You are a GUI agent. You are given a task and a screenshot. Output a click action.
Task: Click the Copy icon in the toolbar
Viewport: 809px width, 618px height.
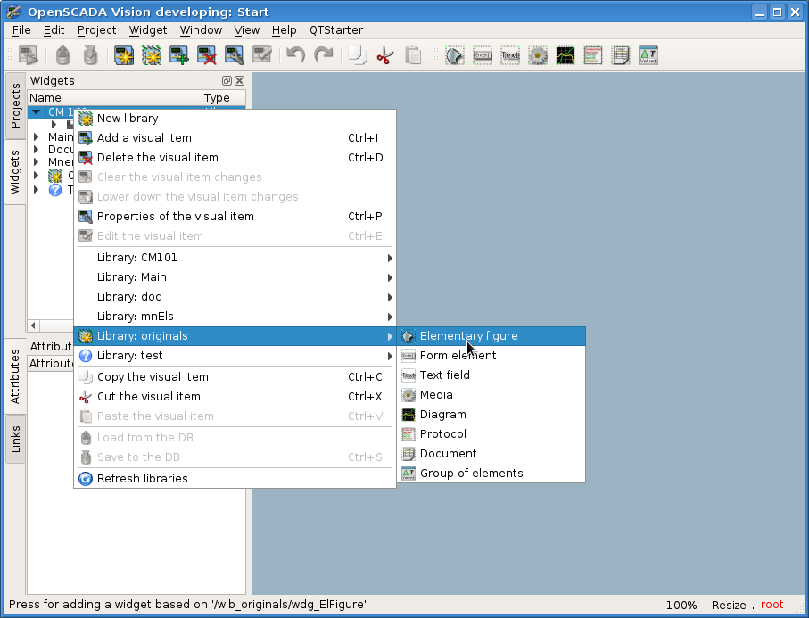point(357,55)
